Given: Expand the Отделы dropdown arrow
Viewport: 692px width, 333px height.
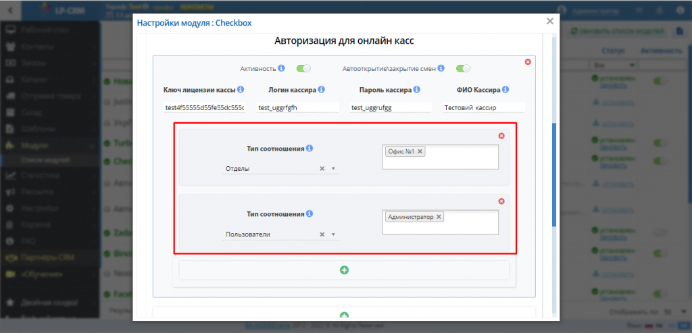Looking at the screenshot, I should click(333, 168).
